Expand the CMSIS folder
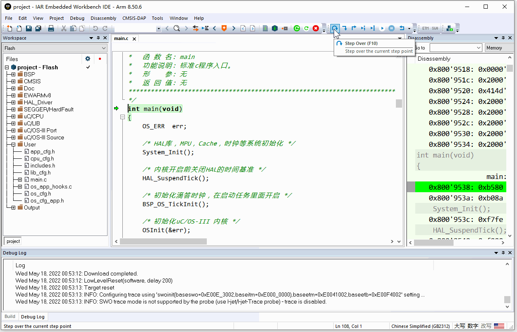 [13, 81]
